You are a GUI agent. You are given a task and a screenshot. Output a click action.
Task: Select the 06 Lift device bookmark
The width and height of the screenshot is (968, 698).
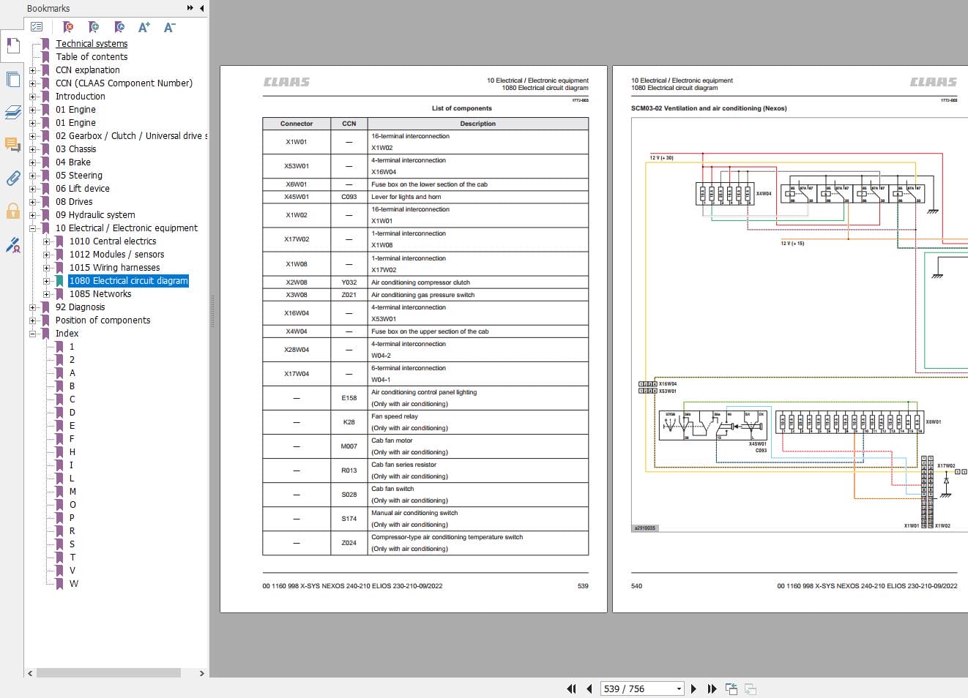click(83, 189)
